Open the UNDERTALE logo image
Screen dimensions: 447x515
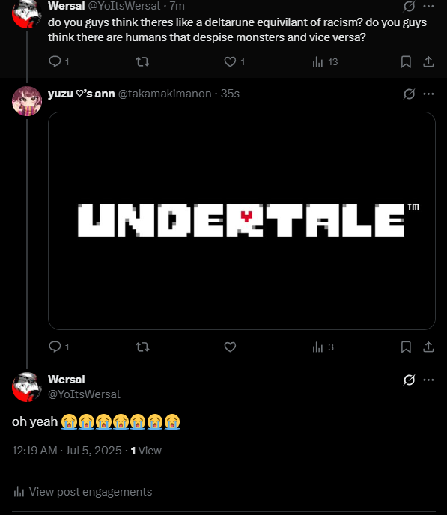click(242, 220)
